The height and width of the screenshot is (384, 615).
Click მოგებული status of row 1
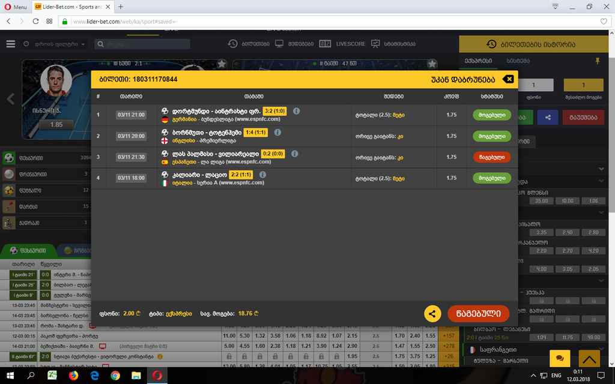tap(492, 115)
